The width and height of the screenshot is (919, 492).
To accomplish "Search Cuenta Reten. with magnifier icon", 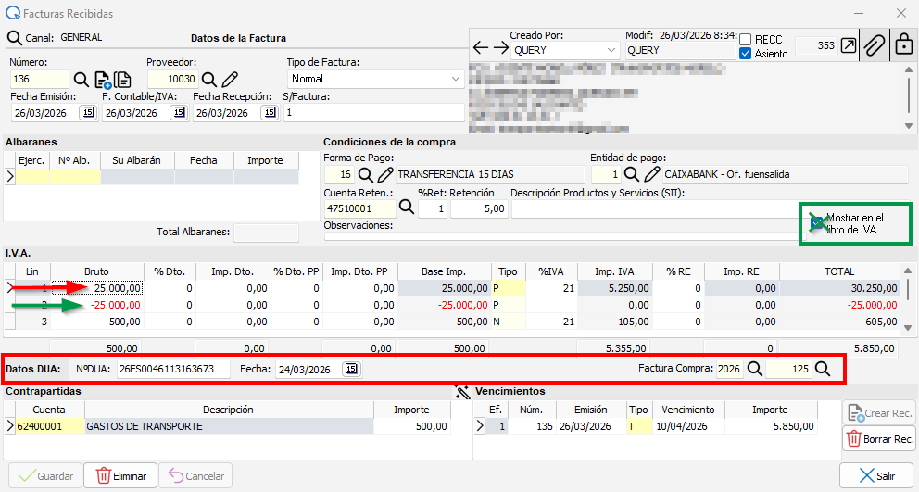I will click(x=406, y=207).
